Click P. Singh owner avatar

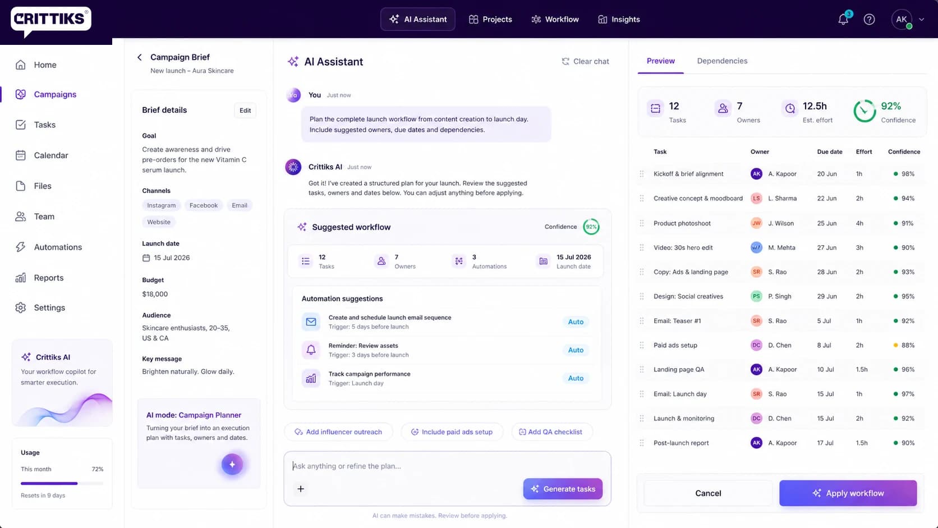756,296
